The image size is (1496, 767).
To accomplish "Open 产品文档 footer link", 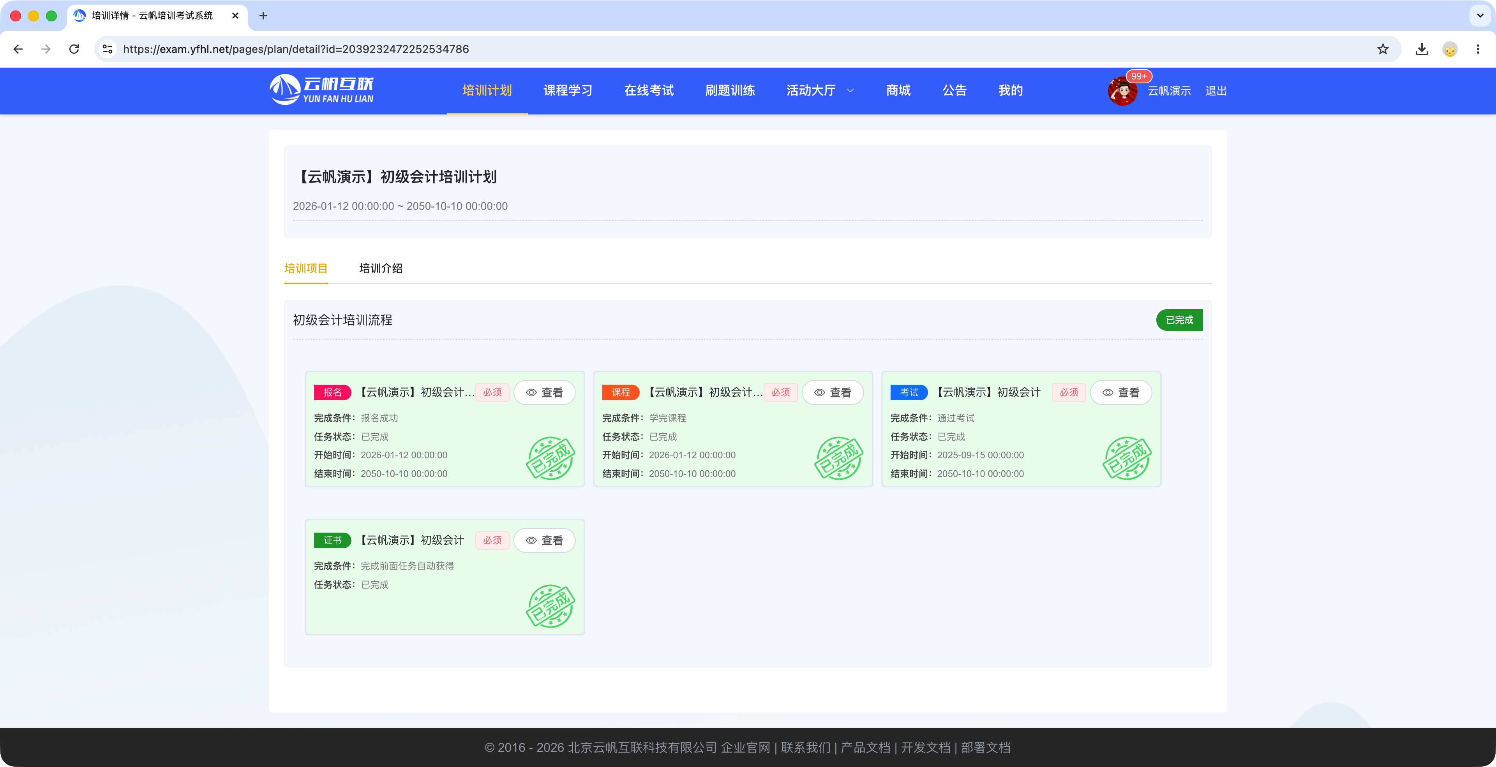I will pos(865,747).
